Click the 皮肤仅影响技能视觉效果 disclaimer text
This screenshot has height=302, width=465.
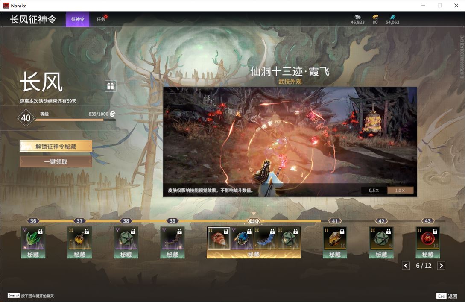coord(210,190)
